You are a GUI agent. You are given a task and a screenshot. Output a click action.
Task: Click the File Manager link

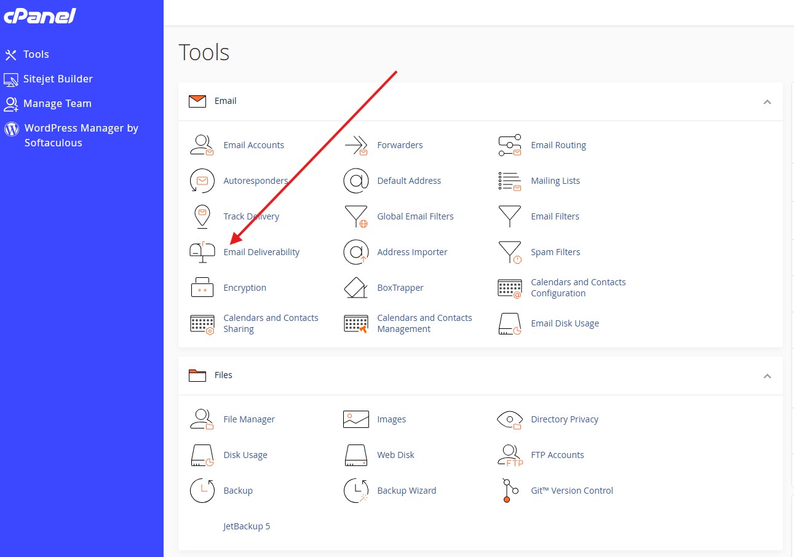249,419
